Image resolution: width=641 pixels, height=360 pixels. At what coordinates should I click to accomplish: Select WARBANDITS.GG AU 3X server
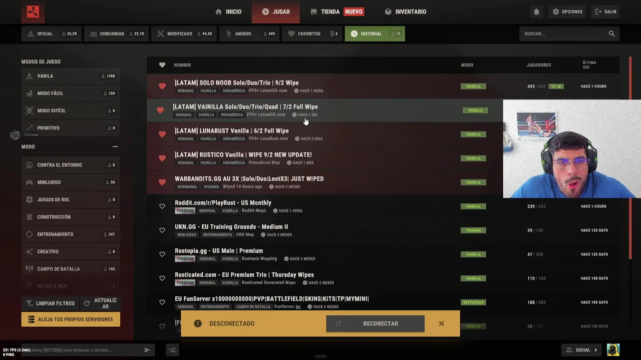383,182
